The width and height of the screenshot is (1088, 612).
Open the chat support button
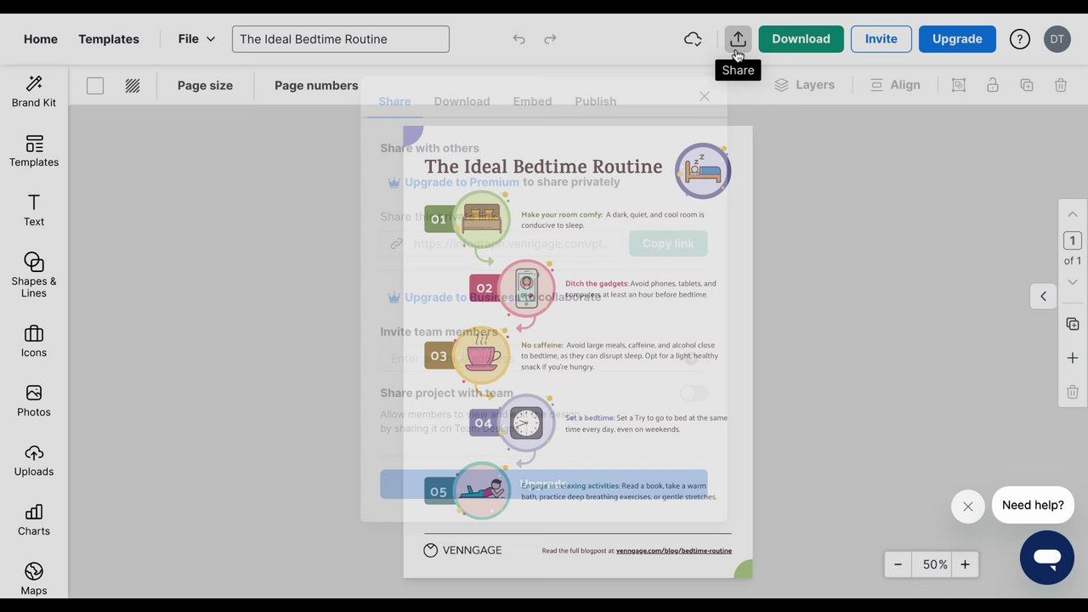point(1047,558)
